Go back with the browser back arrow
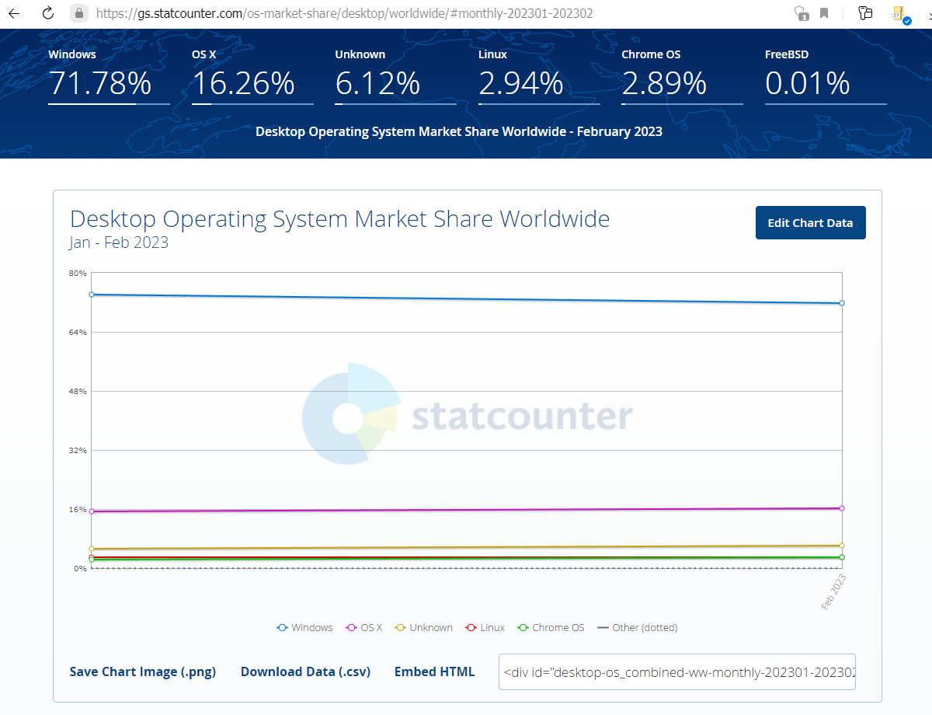932x715 pixels. pyautogui.click(x=14, y=13)
